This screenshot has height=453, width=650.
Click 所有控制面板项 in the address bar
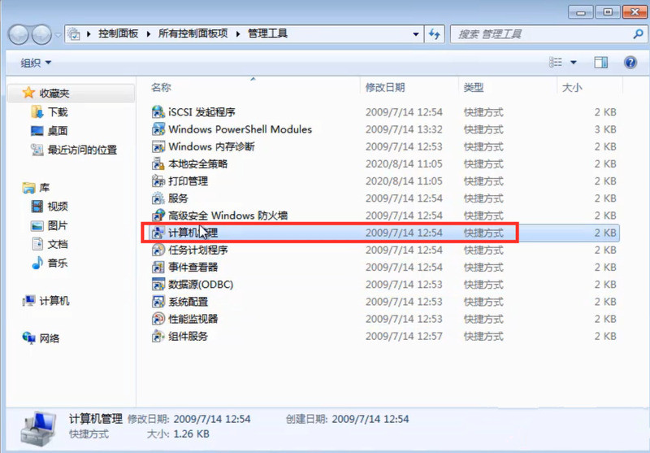[x=193, y=33]
